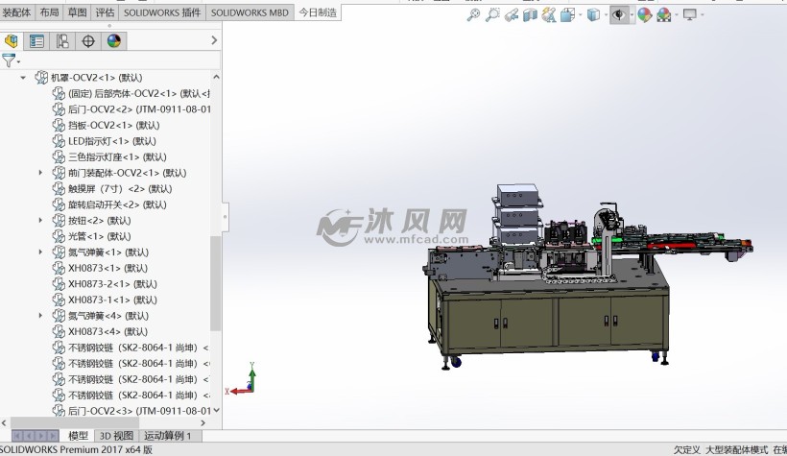Switch to the 运动算例 1 bottom tab

[x=167, y=436]
